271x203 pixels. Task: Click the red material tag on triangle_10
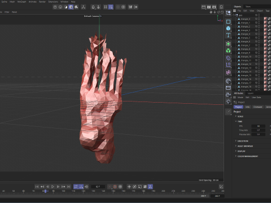(265, 56)
